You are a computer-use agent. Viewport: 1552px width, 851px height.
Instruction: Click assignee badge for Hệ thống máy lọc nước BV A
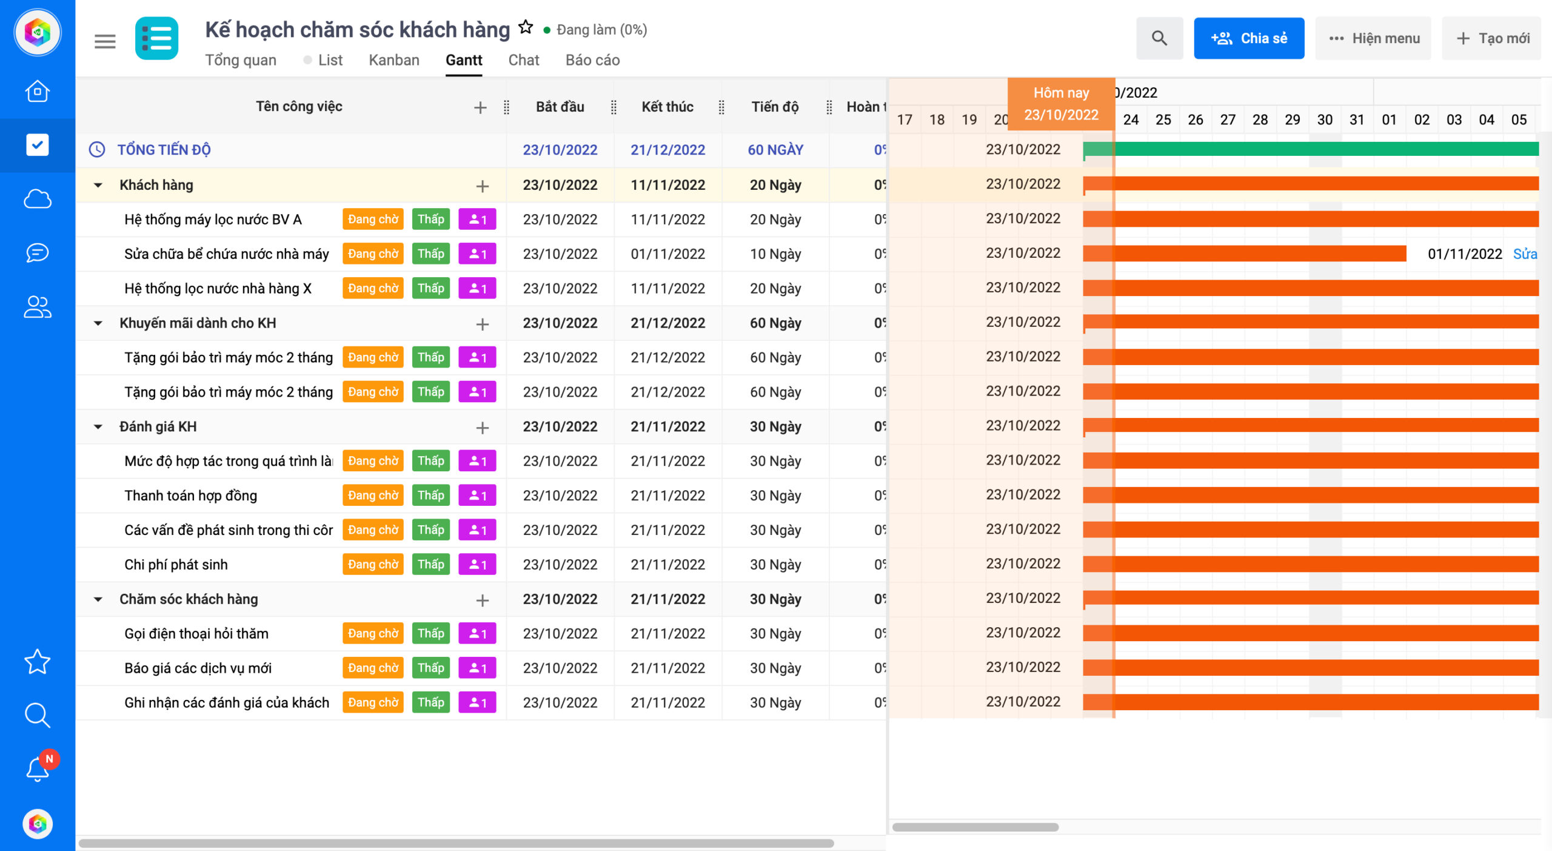pyautogui.click(x=477, y=220)
